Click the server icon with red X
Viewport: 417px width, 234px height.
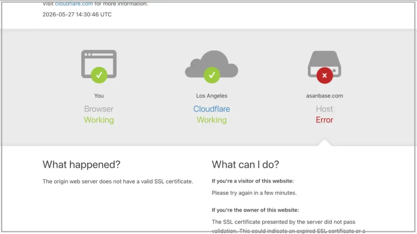[325, 67]
